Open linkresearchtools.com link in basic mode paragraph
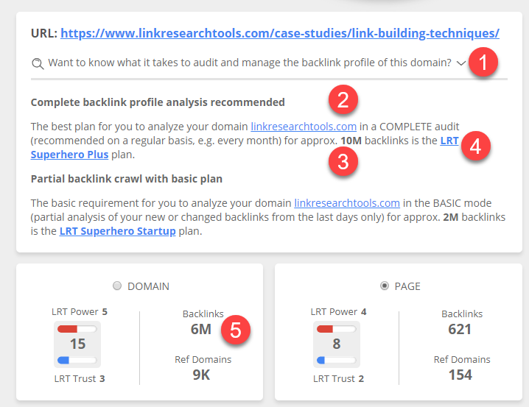This screenshot has height=407, width=529. 347,203
